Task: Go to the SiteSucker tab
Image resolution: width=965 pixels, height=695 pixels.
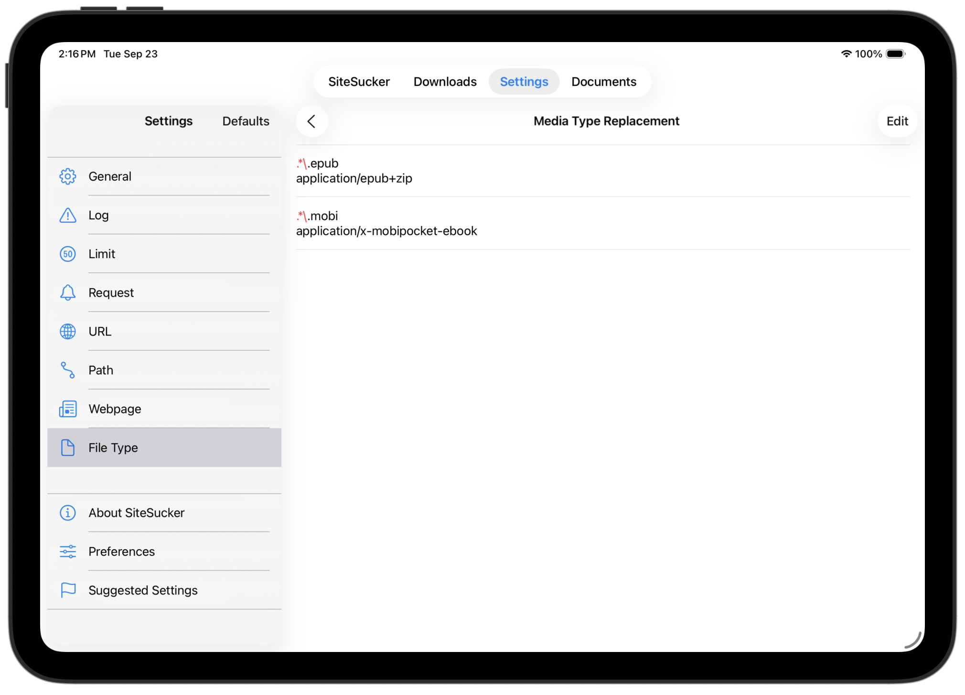Action: point(359,81)
